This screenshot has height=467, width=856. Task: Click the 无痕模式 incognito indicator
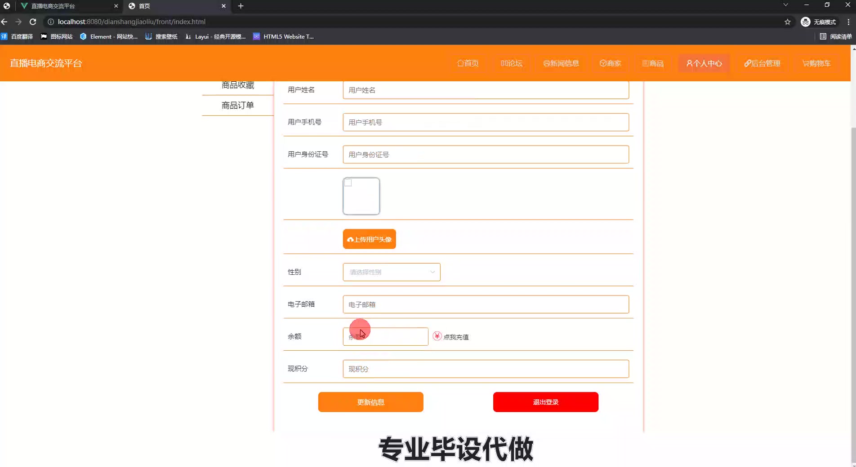coord(818,22)
